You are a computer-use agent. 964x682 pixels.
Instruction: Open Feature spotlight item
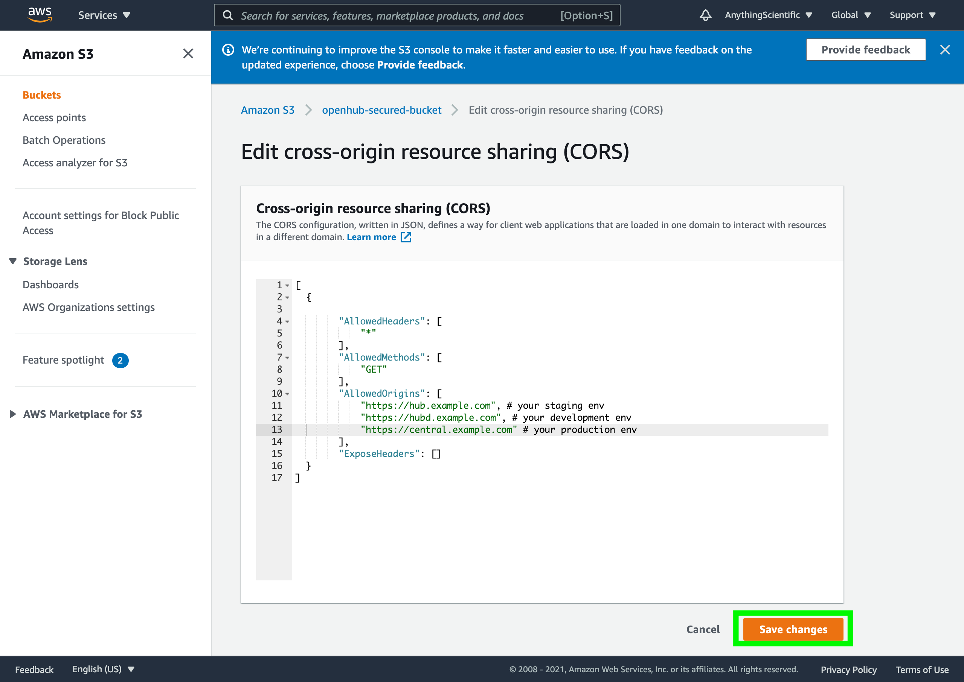[x=63, y=360]
